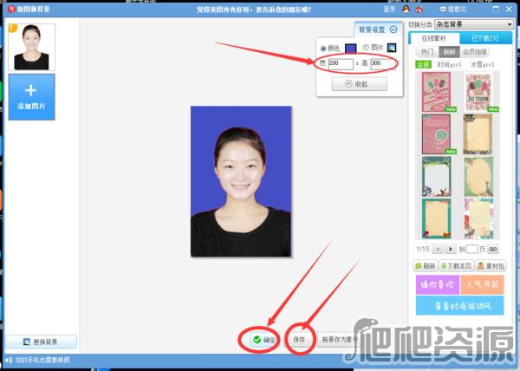
Task: Click the 登录 login link in title bar
Action: point(389,10)
